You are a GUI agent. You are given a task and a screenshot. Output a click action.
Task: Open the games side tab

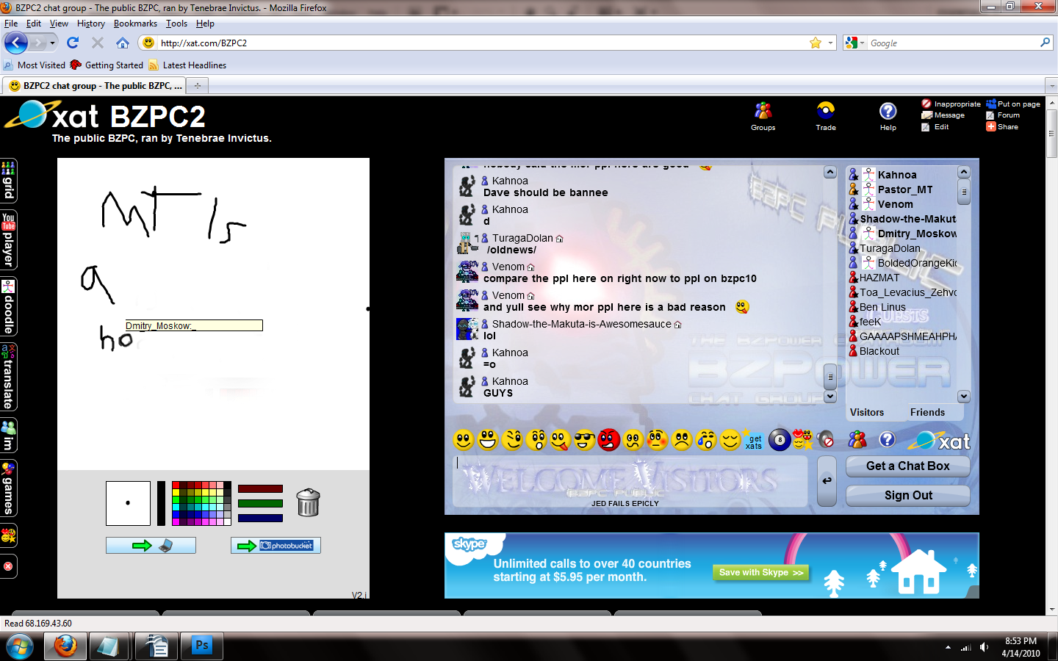pos(8,488)
